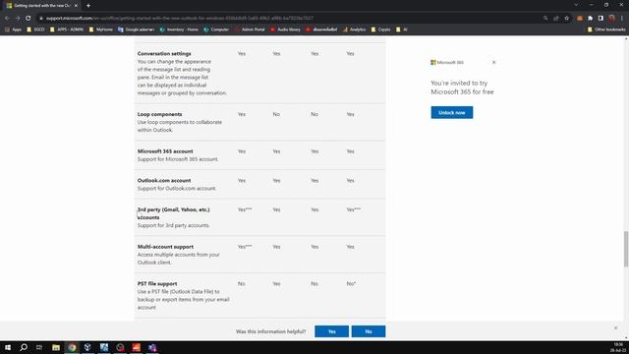Reload the page with the refresh icon

pos(29,18)
